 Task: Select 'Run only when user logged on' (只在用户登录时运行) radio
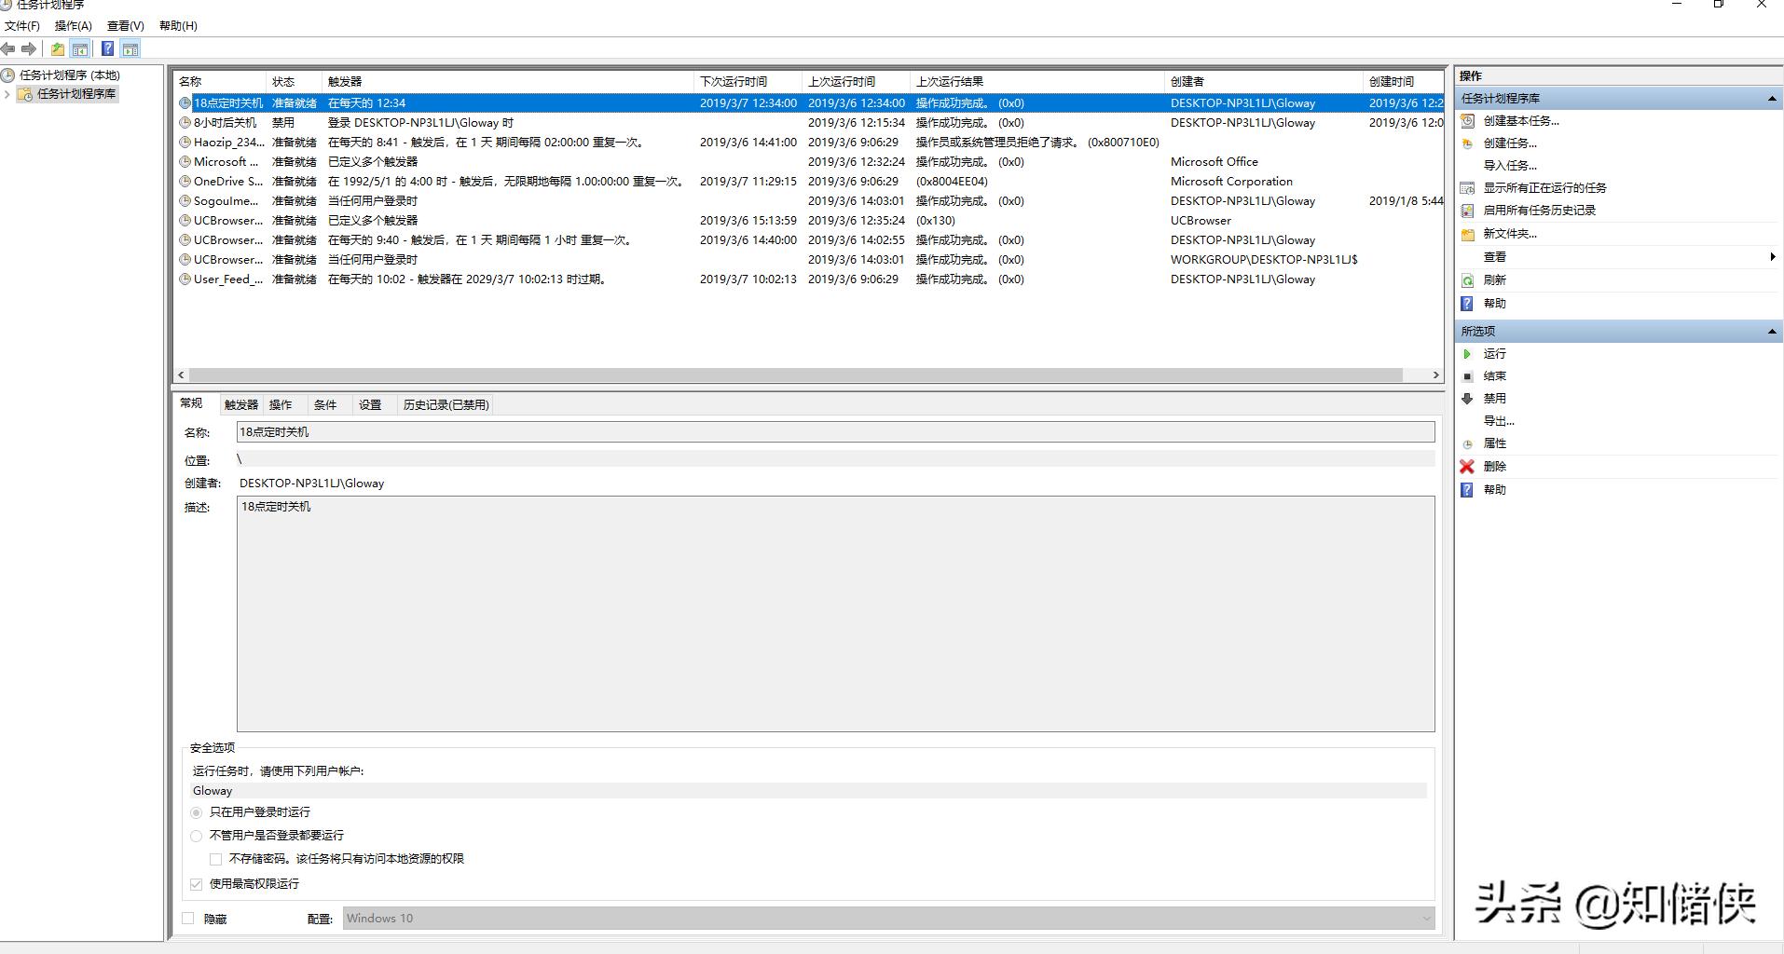tap(196, 812)
